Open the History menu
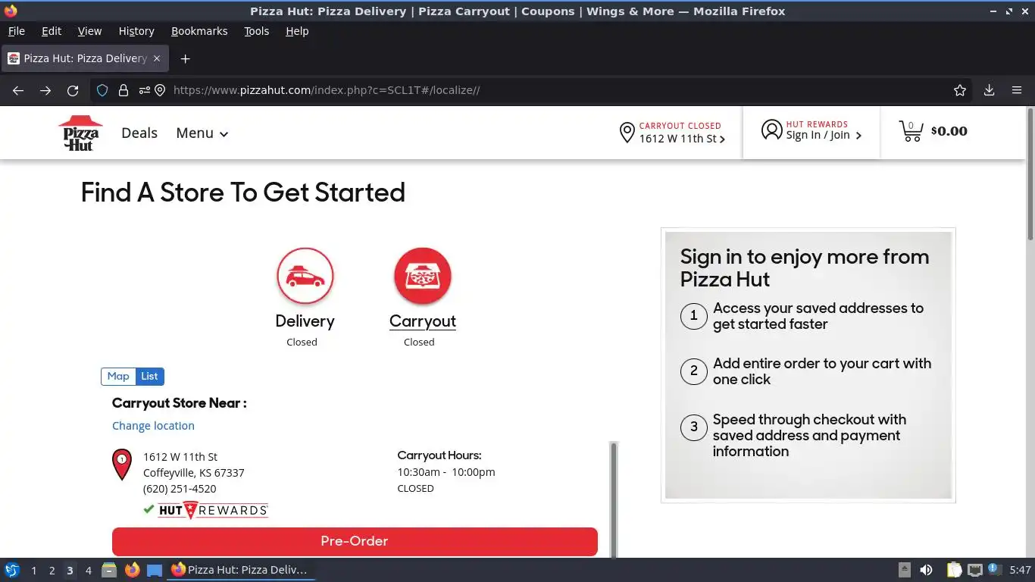Screen dimensions: 1035x582 pyautogui.click(x=136, y=31)
